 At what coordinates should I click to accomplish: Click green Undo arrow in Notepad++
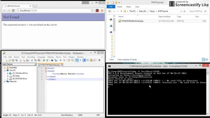(44, 60)
